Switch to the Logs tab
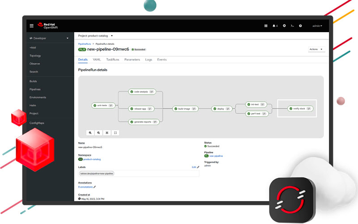This screenshot has width=358, height=224. (149, 60)
